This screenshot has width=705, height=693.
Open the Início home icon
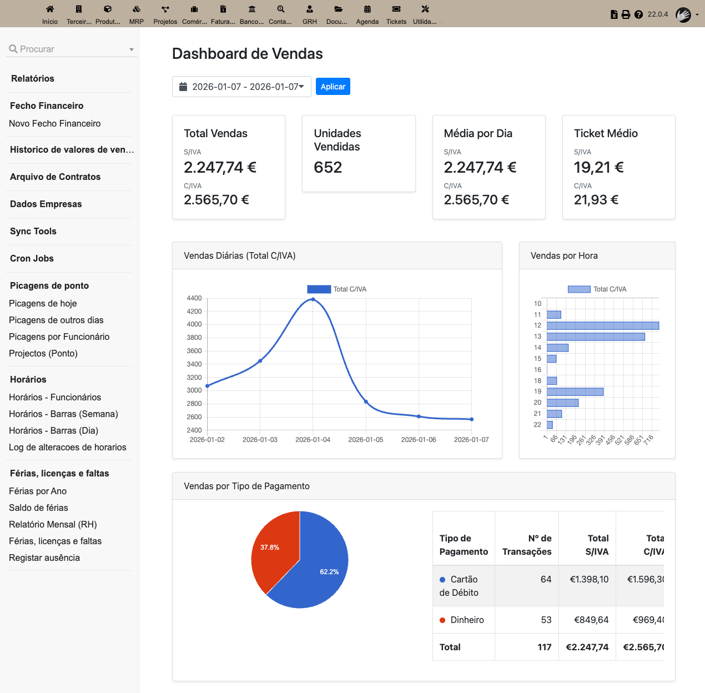50,9
